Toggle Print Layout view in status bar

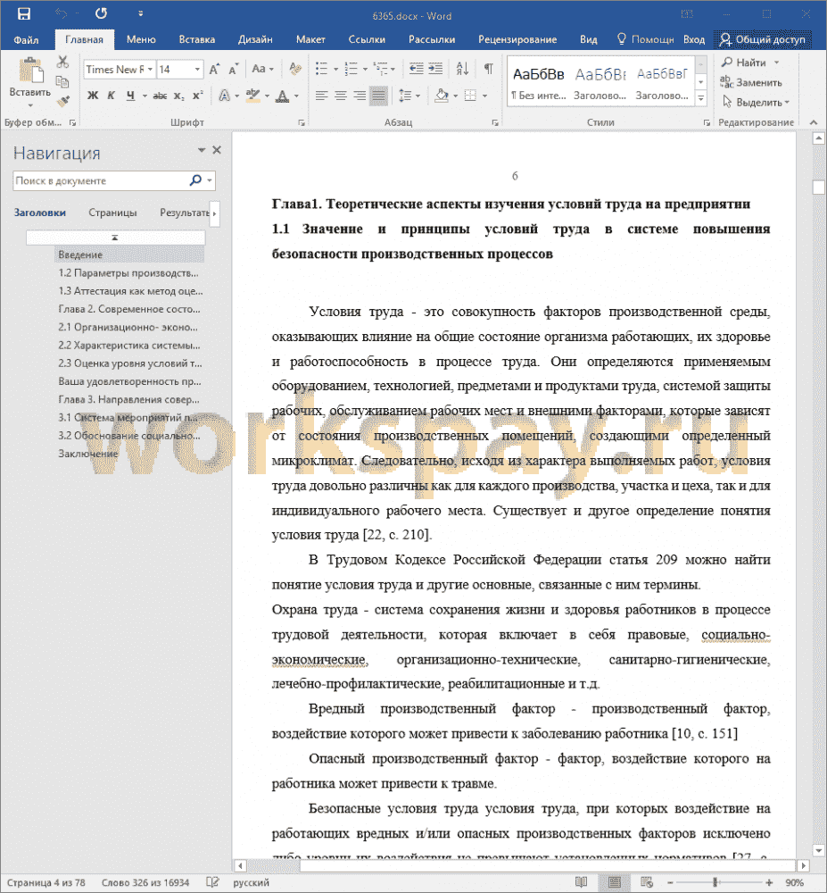click(615, 882)
